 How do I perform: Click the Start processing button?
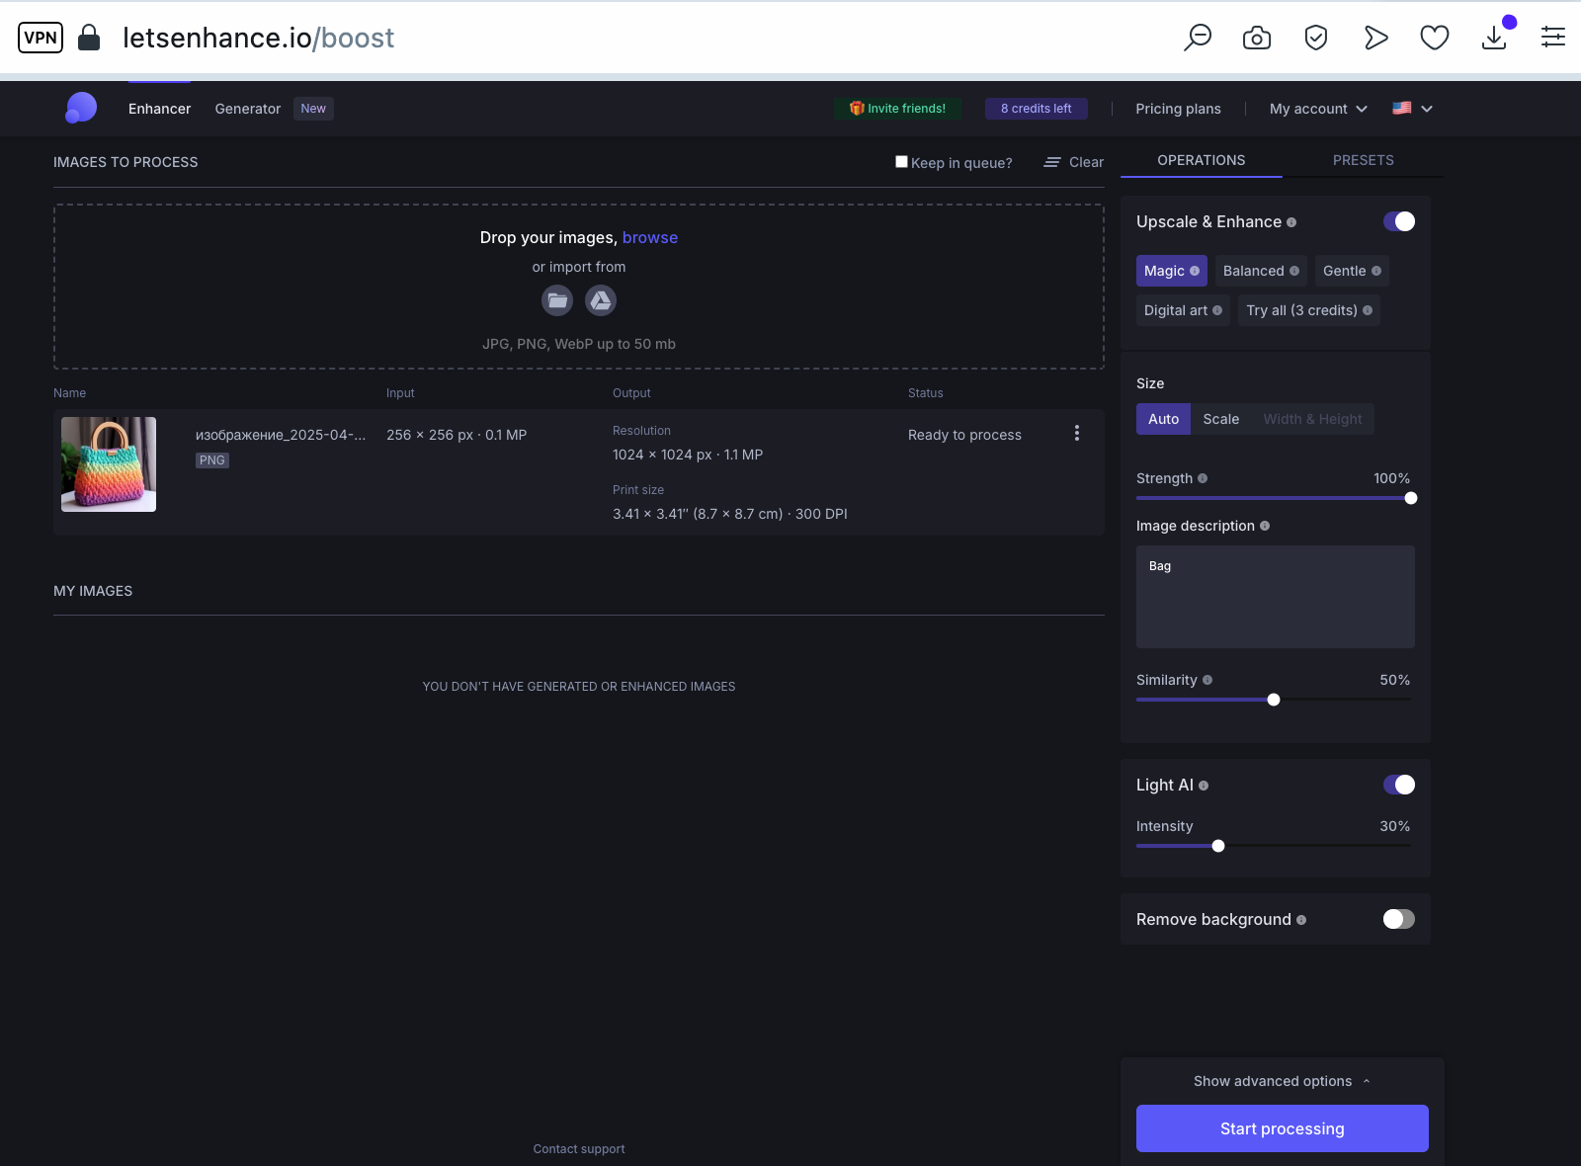[x=1282, y=1128]
